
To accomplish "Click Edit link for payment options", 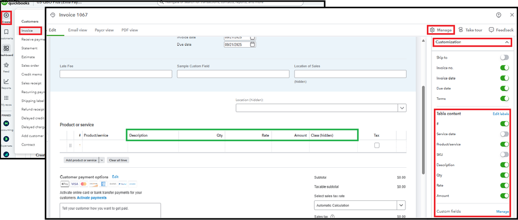I will pos(115,177).
